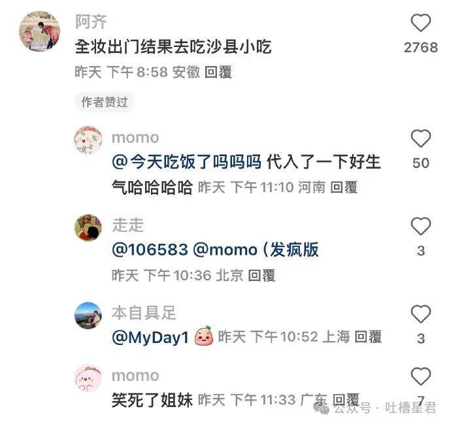451x426 pixels.
Task: Reply to 本自具足's comment from 上海
Action: 368,336
